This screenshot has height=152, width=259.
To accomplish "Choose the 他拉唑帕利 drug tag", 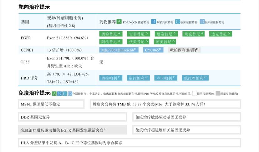I will (x=195, y=78).
